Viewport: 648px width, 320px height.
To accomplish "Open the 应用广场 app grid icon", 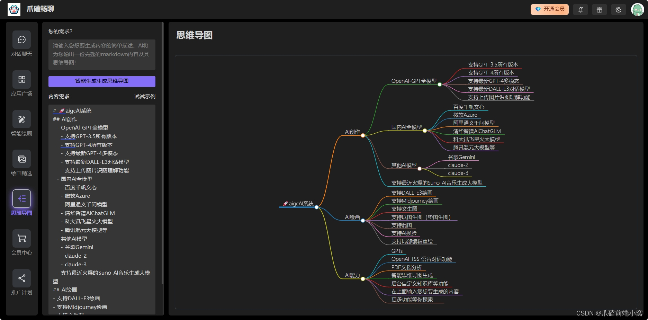I will tap(21, 79).
